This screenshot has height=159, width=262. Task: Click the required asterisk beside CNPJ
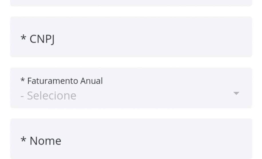click(x=23, y=38)
